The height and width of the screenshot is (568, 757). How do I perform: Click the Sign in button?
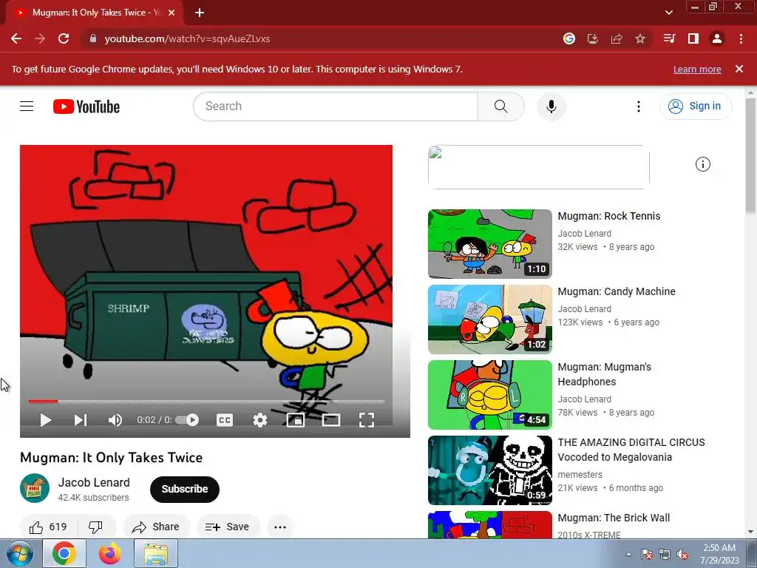[x=695, y=106]
